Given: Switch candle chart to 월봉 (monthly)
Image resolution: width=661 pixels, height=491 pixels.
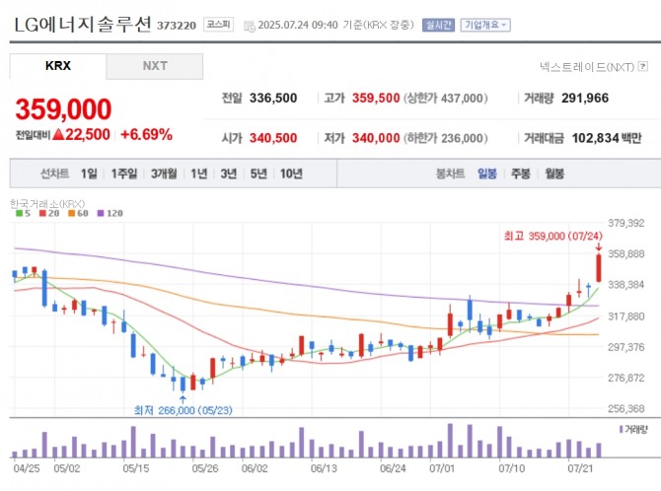Looking at the screenshot, I should point(553,174).
